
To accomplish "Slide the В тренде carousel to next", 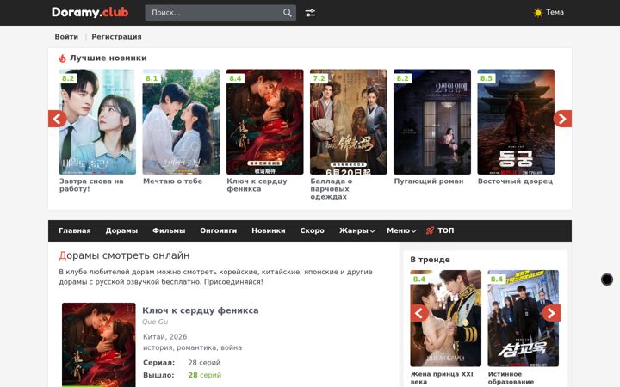I will [x=551, y=313].
